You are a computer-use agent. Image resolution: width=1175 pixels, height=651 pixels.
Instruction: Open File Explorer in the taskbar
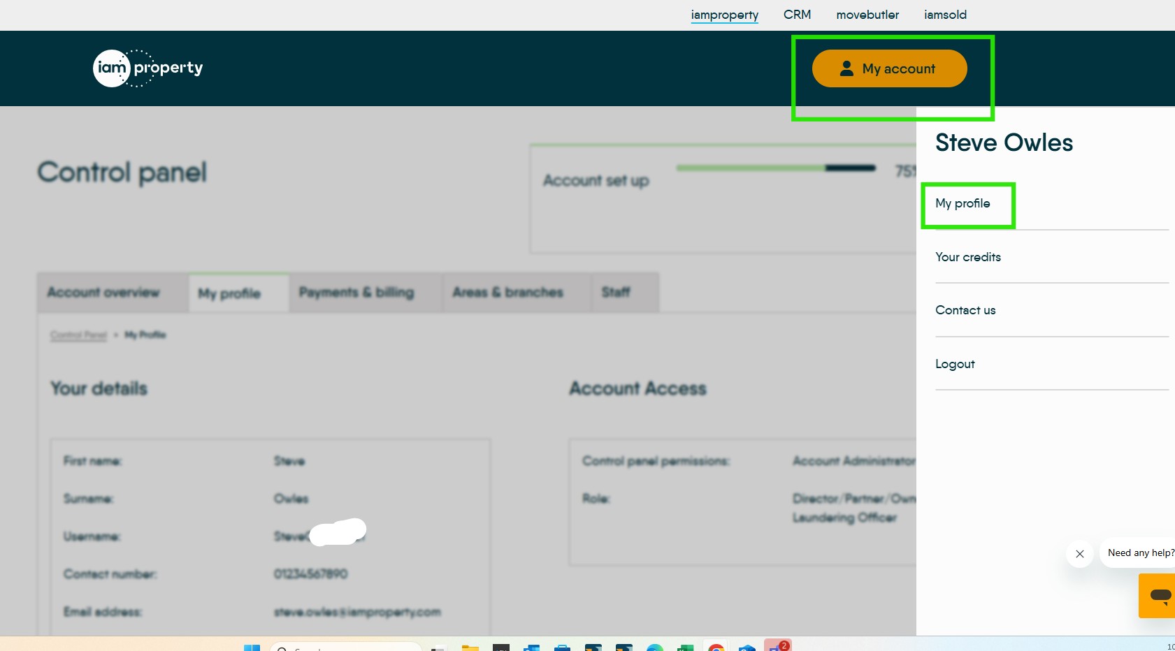(470, 648)
